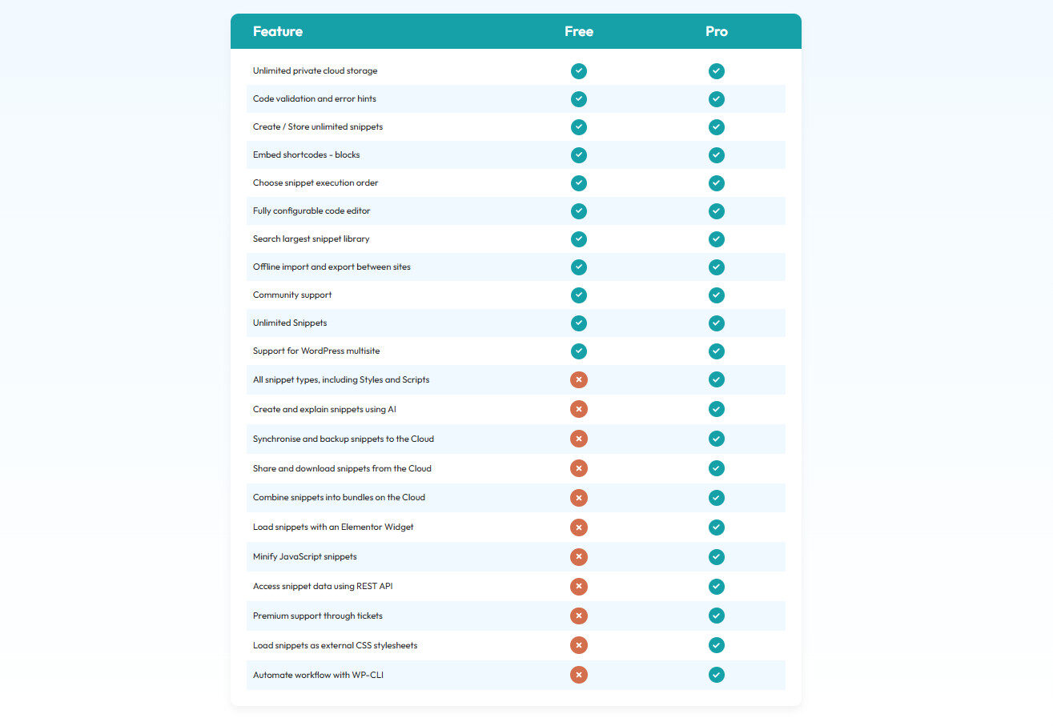This screenshot has height=726, width=1053.
Task: Open the Support for WordPress multisite row
Action: click(316, 351)
